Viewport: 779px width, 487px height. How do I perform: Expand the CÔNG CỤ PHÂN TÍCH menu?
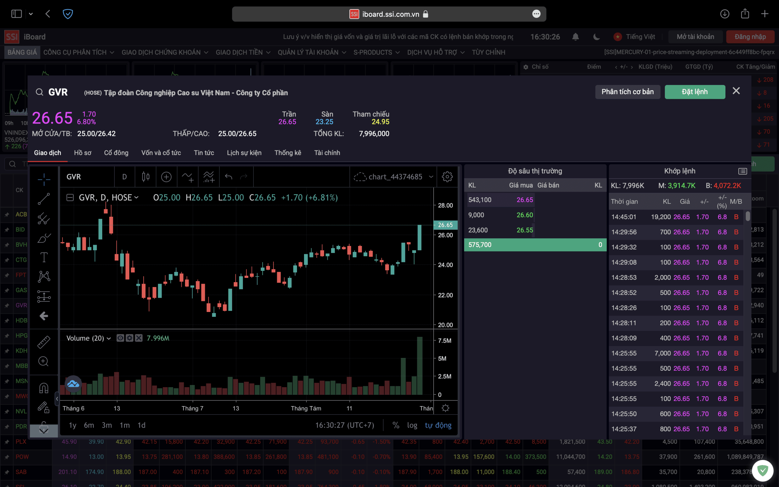coord(79,52)
